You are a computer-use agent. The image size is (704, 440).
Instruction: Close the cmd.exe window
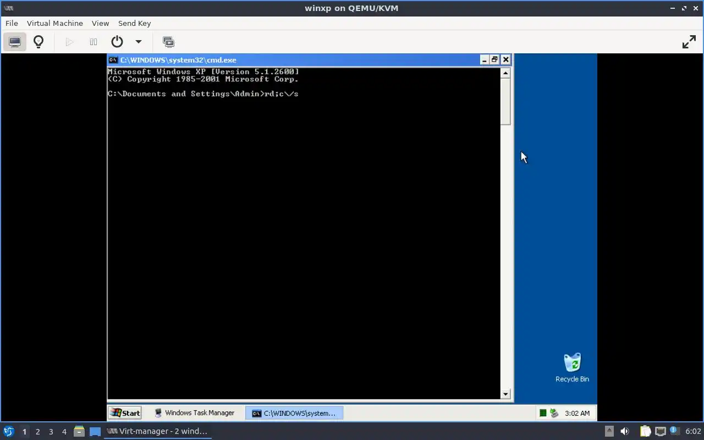point(505,60)
